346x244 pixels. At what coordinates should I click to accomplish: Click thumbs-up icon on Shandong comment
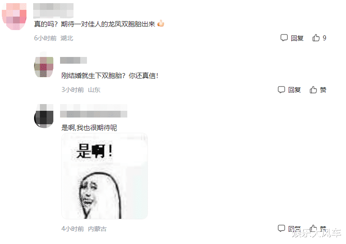313,89
